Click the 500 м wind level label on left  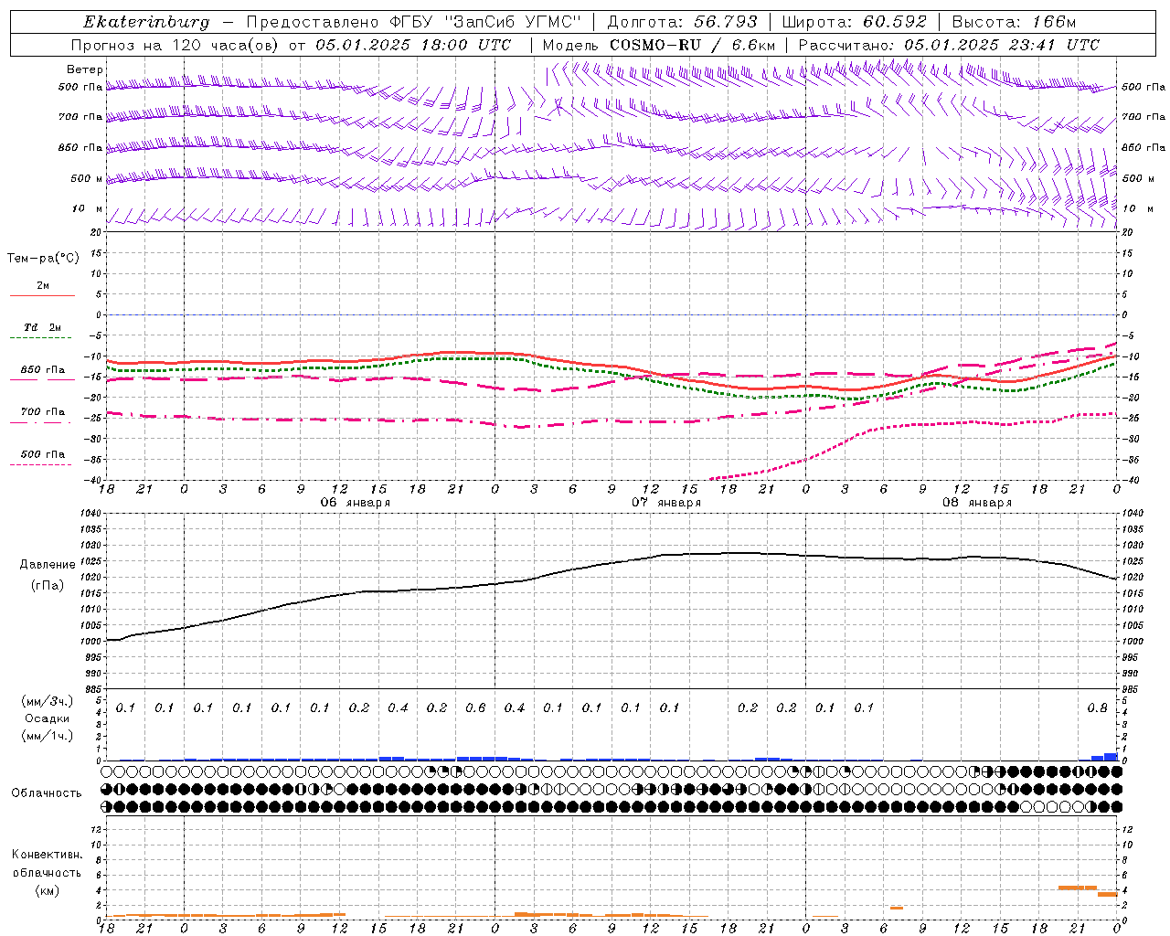(x=87, y=178)
